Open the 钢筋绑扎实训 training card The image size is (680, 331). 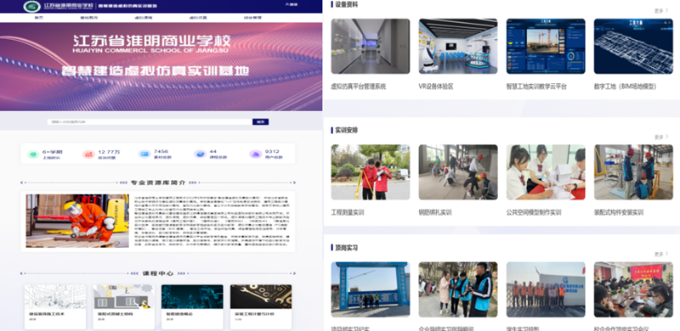point(458,172)
